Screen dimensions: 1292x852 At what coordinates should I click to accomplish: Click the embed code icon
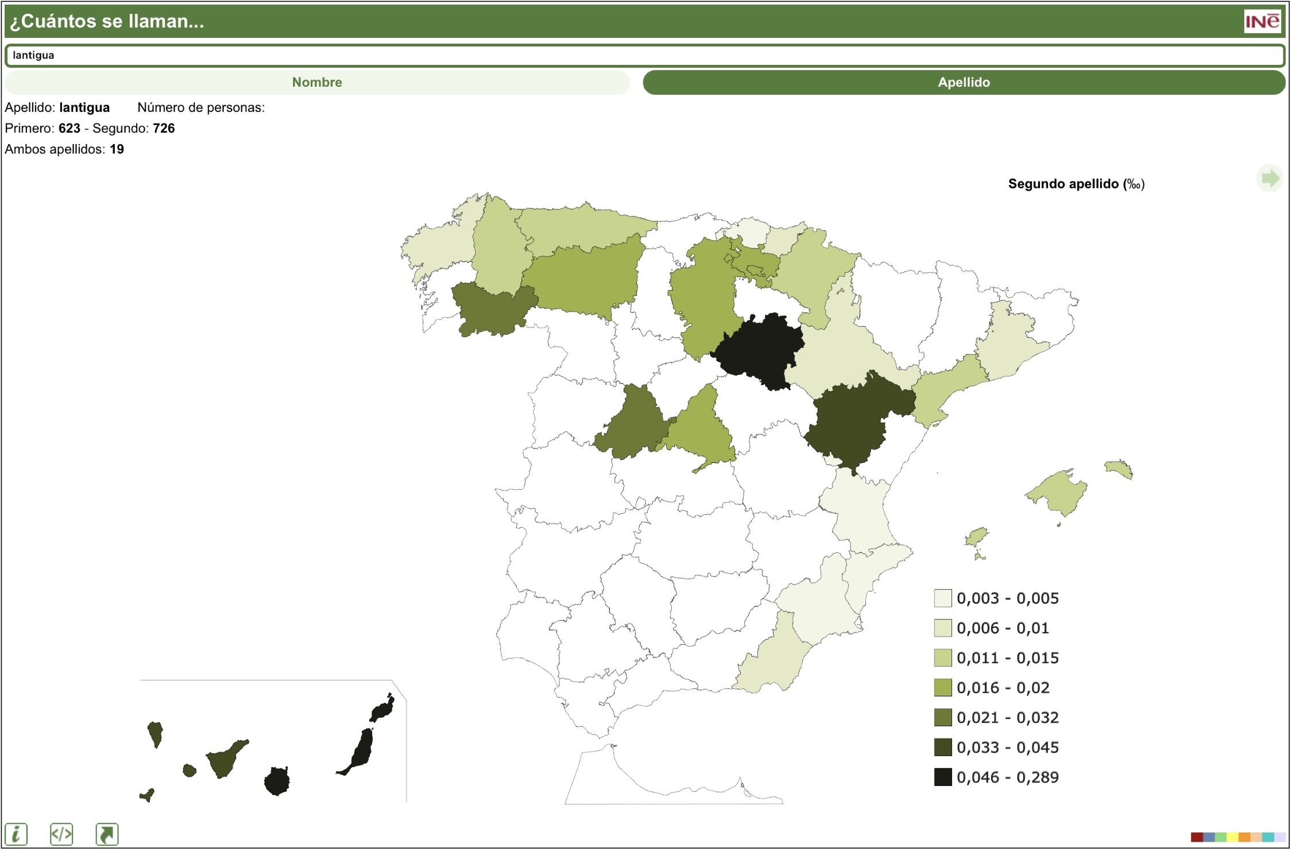pos(61,835)
